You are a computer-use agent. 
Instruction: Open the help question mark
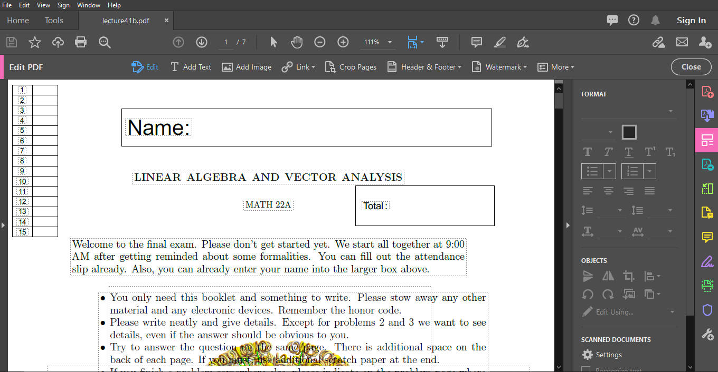point(634,20)
